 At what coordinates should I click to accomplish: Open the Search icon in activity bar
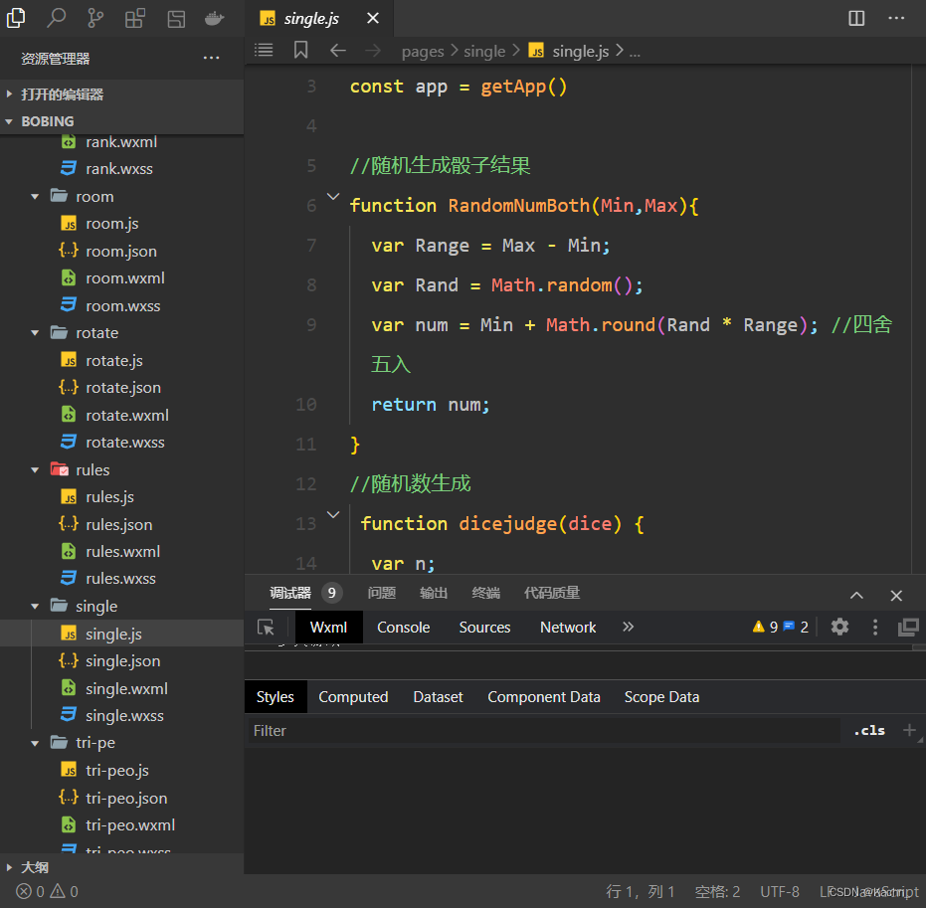click(57, 18)
